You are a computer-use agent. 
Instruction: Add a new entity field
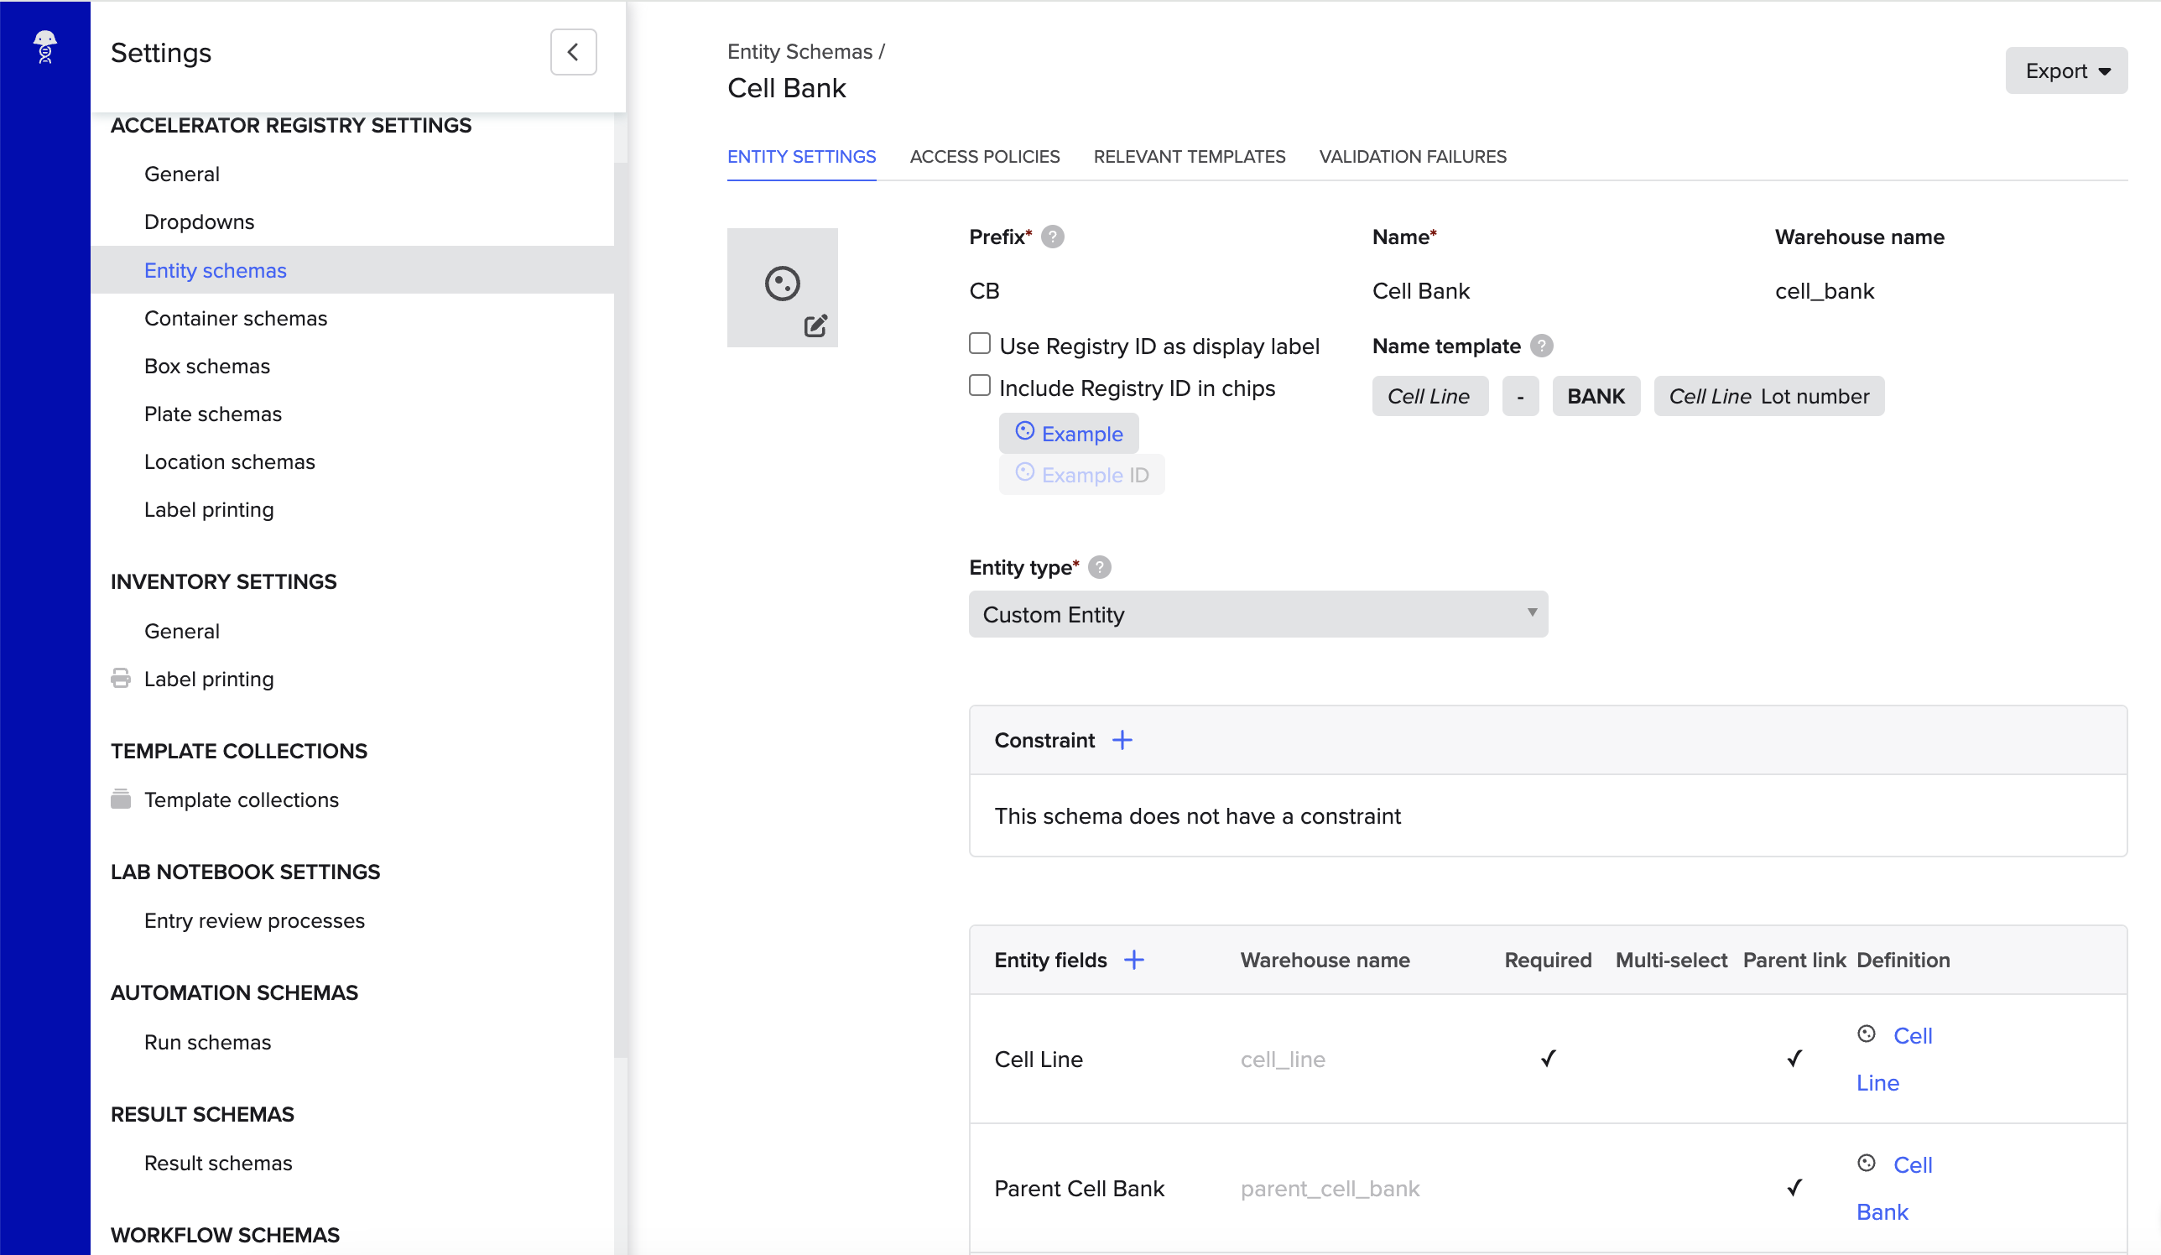coord(1133,959)
